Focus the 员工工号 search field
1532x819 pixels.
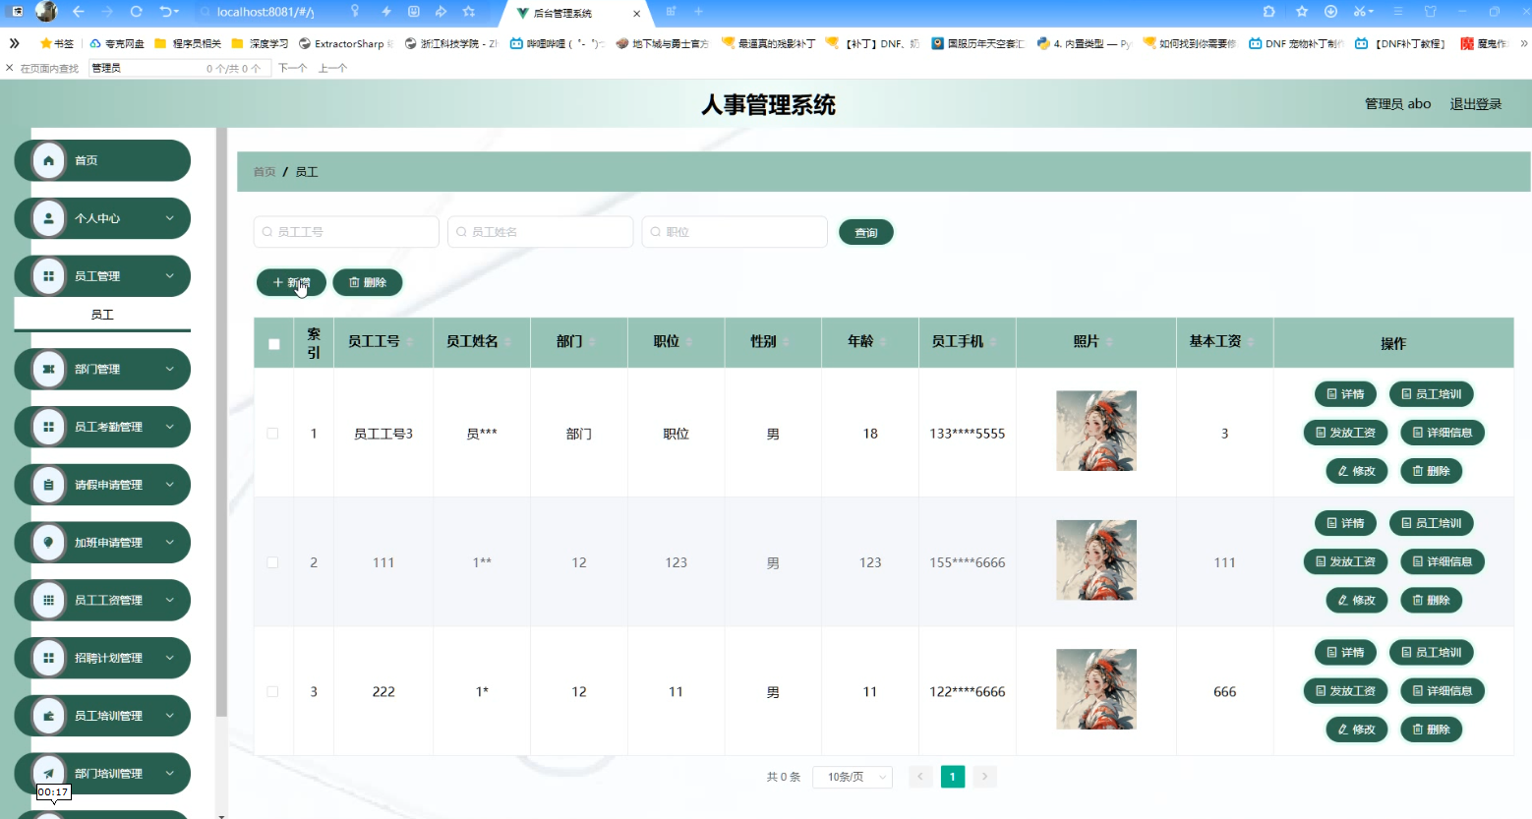pyautogui.click(x=346, y=232)
